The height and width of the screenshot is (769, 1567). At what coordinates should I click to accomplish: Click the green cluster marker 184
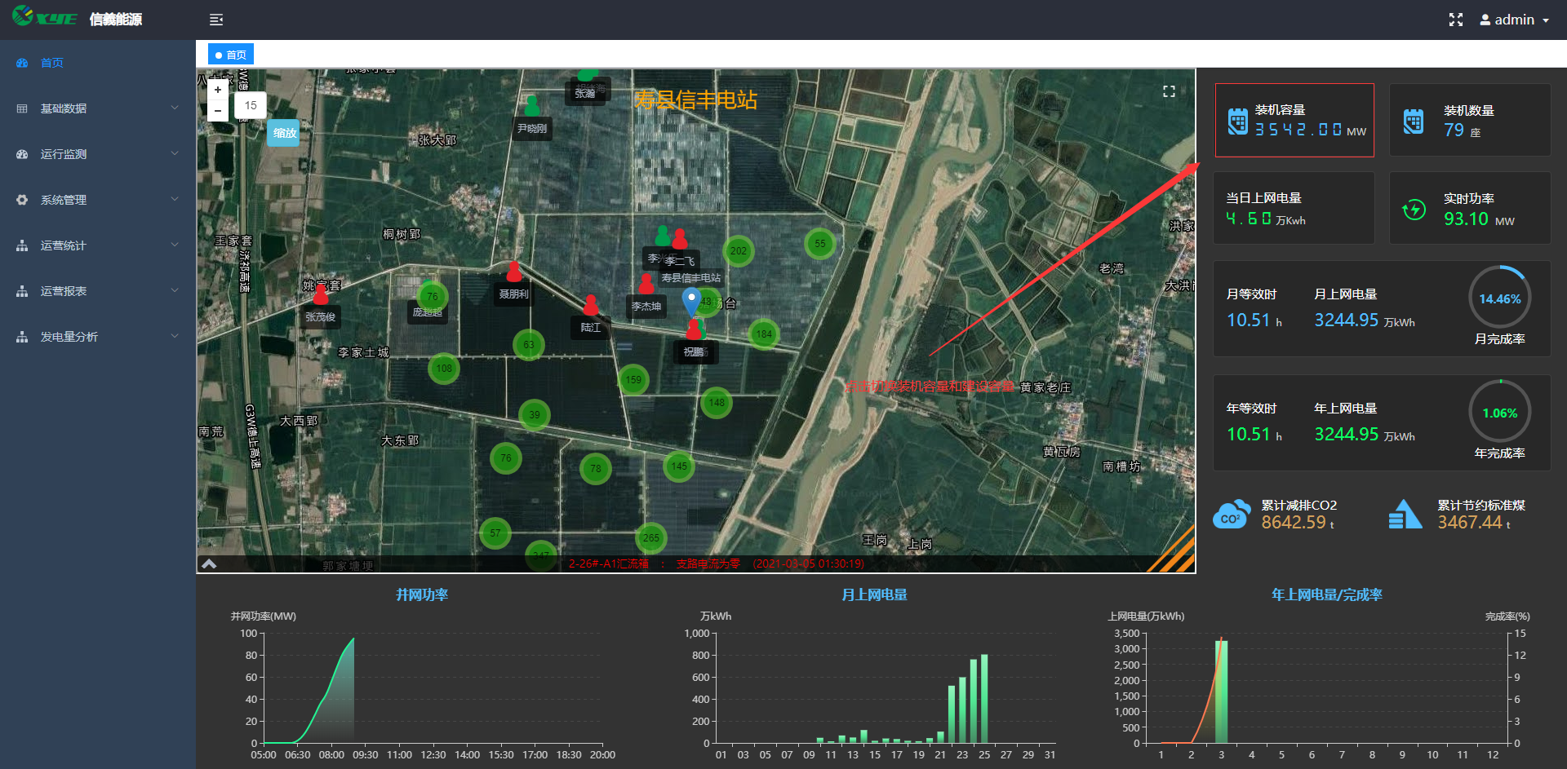[764, 334]
